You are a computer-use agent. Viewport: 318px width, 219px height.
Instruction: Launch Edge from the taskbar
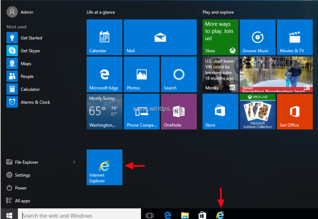(x=168, y=215)
